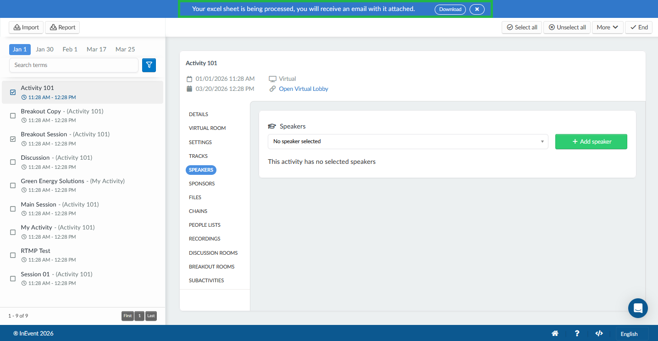Select the My Activity list row

(83, 232)
